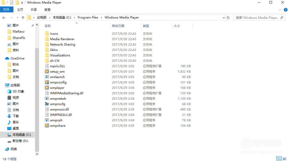Click the wmplayer application icon
Image resolution: width=288 pixels, height=161 pixels.
47,88
